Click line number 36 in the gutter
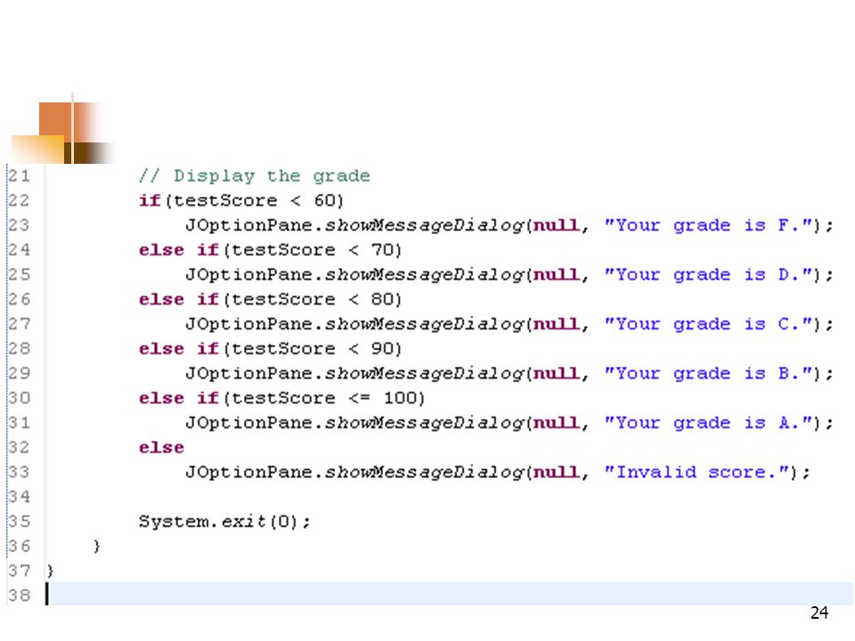 pos(19,546)
